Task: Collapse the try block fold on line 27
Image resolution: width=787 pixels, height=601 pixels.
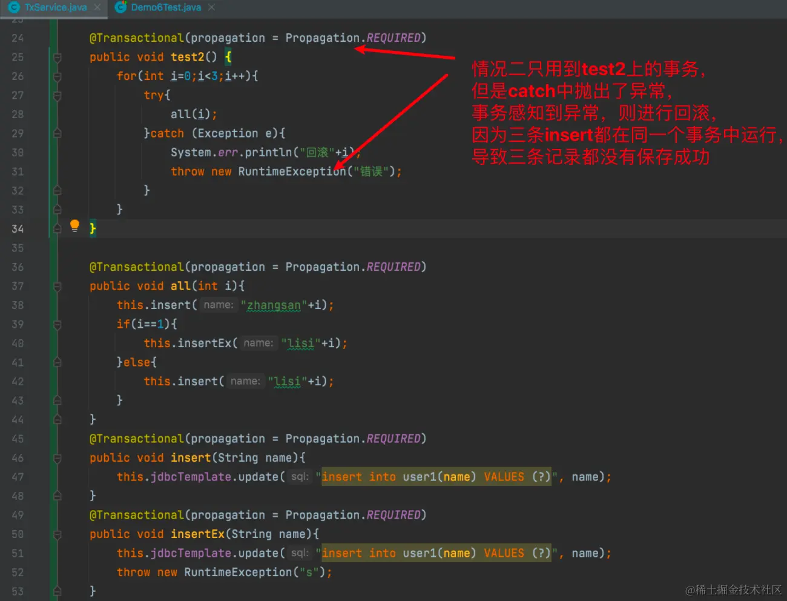Action: click(x=58, y=96)
